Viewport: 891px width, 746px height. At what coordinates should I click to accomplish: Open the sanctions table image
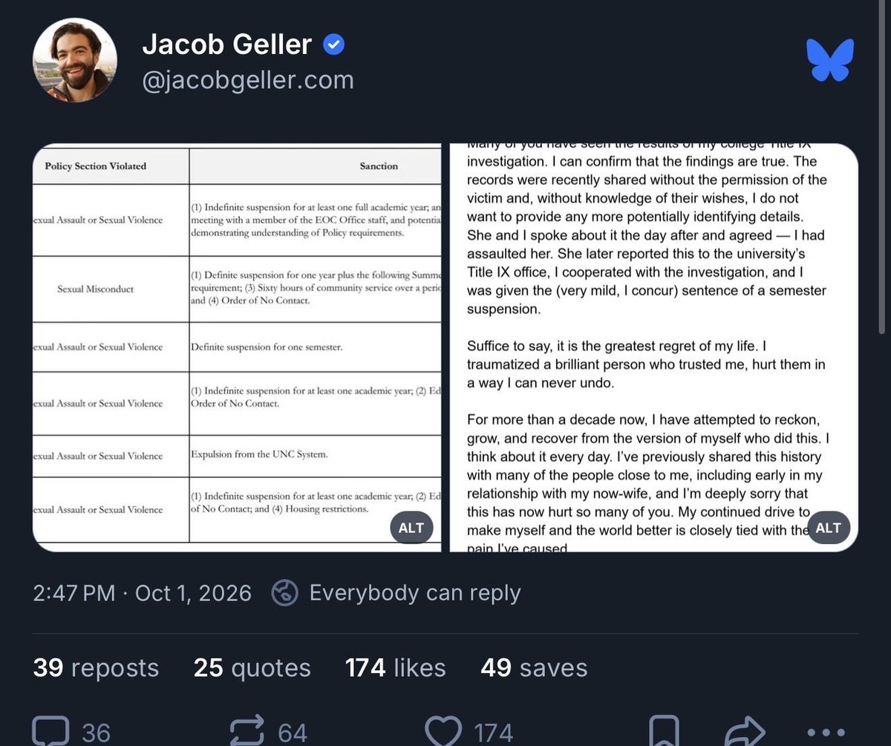point(237,347)
